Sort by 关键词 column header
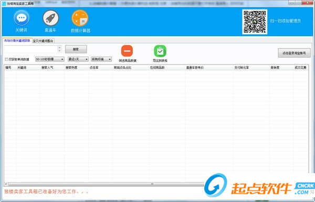 tap(28, 68)
